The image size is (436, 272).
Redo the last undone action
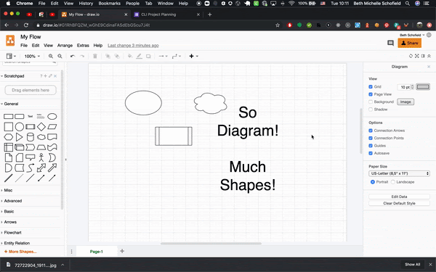coord(82,56)
